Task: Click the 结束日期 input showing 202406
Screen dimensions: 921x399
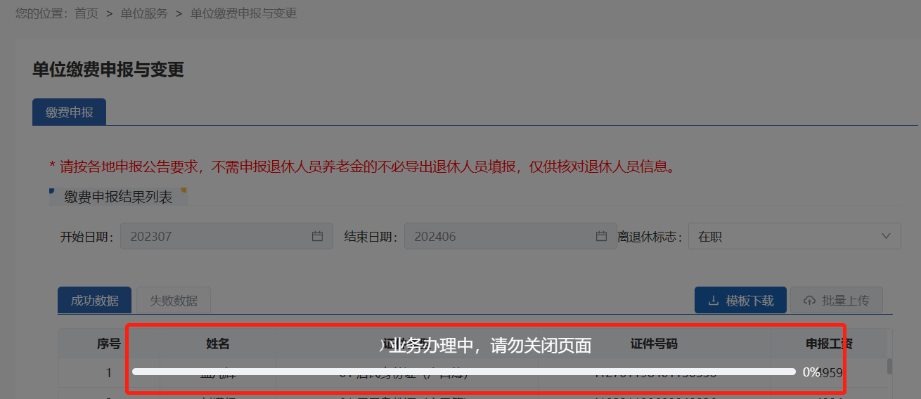Action: click(510, 237)
